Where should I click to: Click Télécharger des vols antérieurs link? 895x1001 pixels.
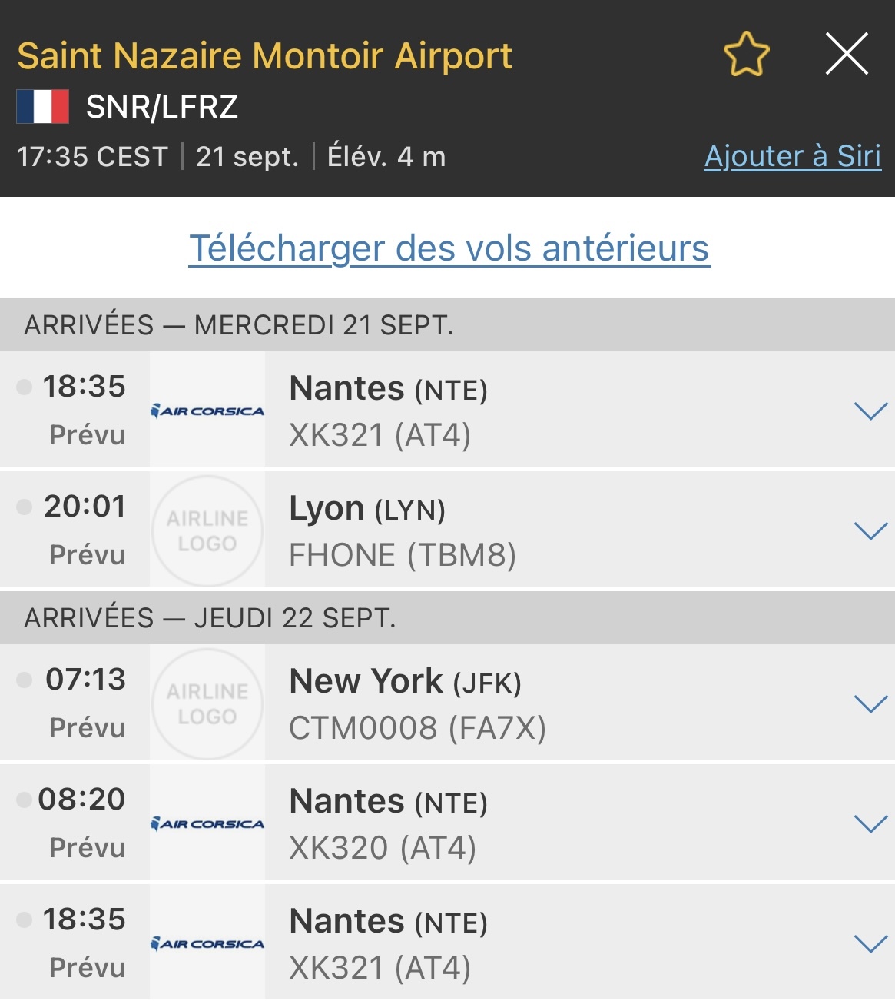(449, 248)
